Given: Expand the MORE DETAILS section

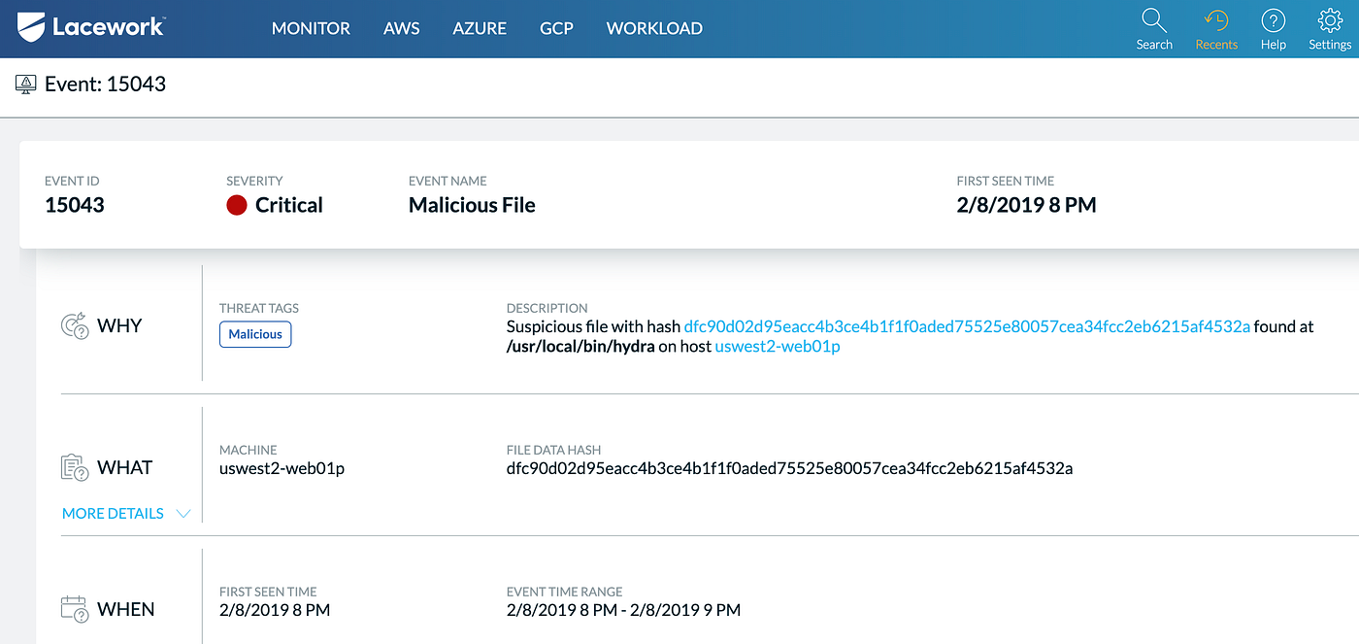Looking at the screenshot, I should tap(112, 513).
